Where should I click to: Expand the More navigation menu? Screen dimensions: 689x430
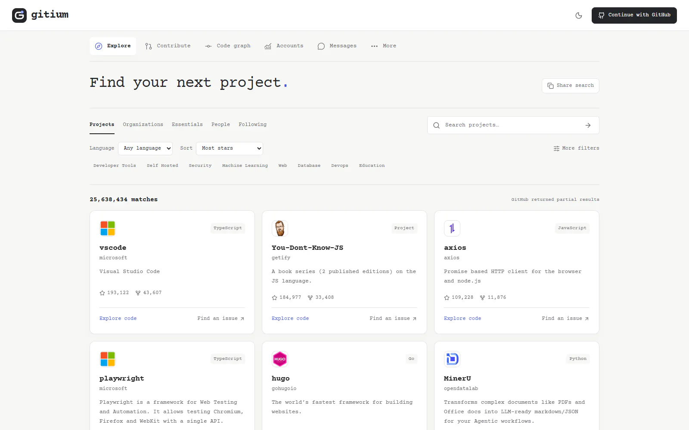(x=384, y=46)
